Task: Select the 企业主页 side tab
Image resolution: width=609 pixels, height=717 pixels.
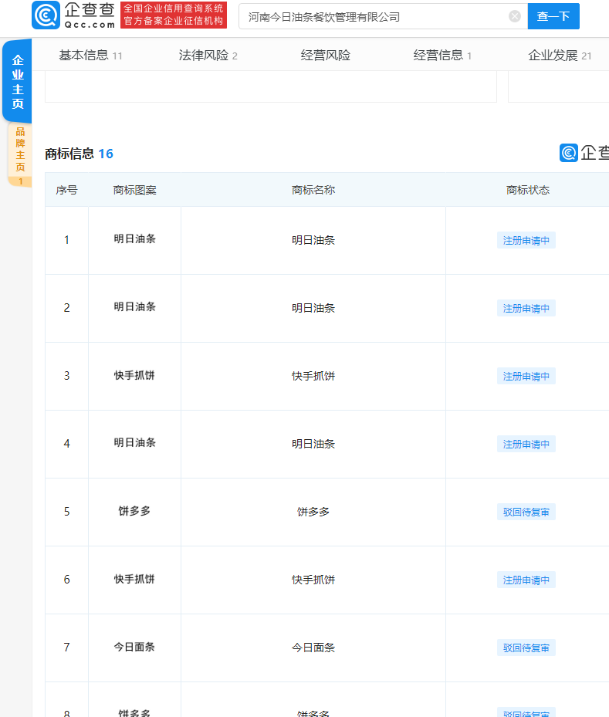Action: [18, 81]
